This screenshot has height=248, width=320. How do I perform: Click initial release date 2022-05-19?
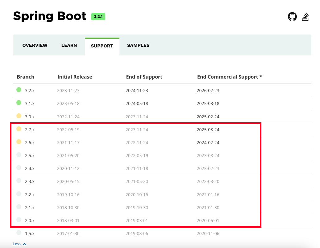[68, 130]
